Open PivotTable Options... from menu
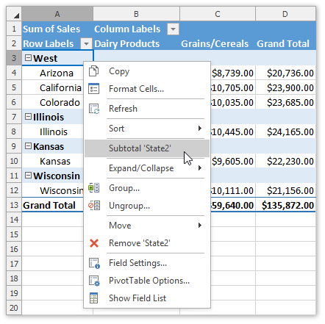This screenshot has width=325, height=324. pos(146,281)
